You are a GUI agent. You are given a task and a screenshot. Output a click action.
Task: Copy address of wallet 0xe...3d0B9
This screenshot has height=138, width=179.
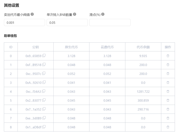pos(44,118)
